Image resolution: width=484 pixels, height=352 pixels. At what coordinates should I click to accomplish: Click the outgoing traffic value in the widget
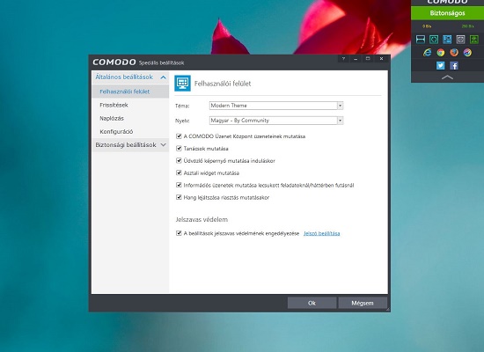click(427, 26)
